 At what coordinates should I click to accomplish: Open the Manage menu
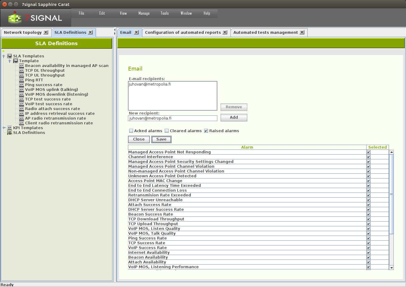click(x=144, y=13)
